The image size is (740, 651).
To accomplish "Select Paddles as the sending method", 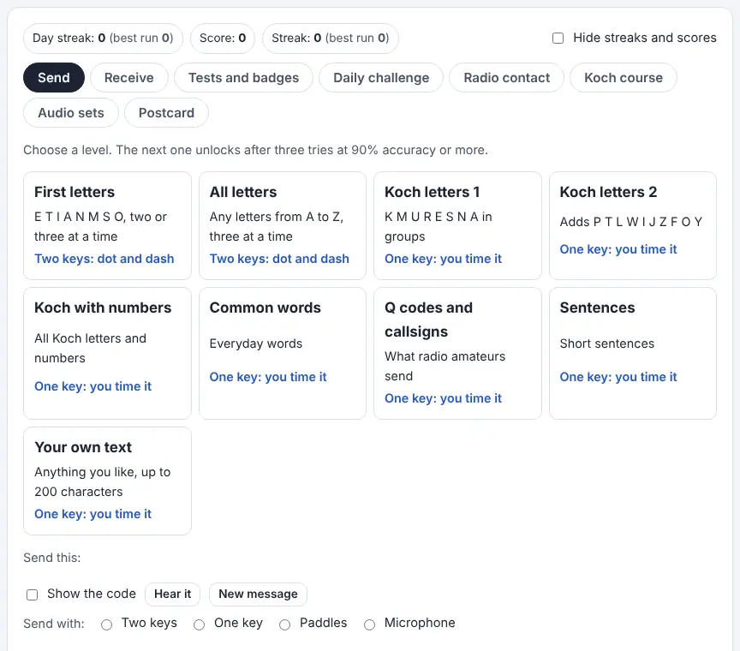I will pyautogui.click(x=284, y=624).
